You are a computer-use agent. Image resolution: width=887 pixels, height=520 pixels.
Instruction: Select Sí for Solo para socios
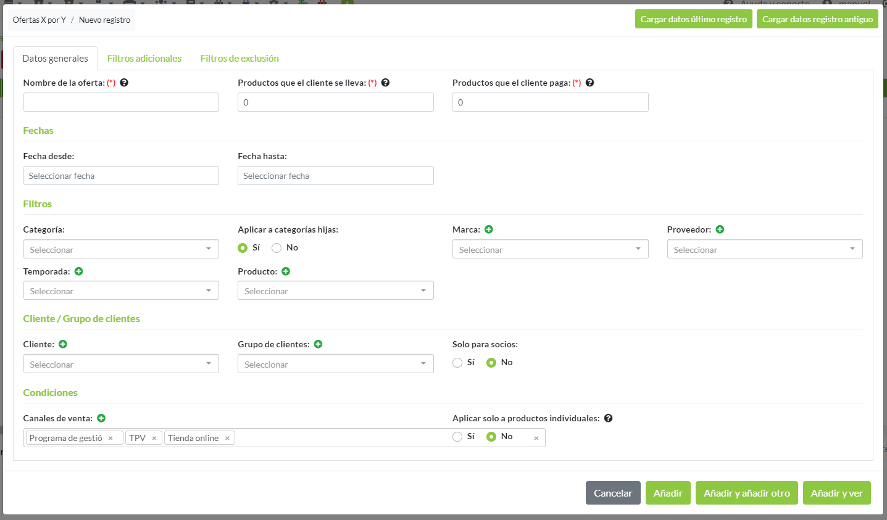point(457,363)
